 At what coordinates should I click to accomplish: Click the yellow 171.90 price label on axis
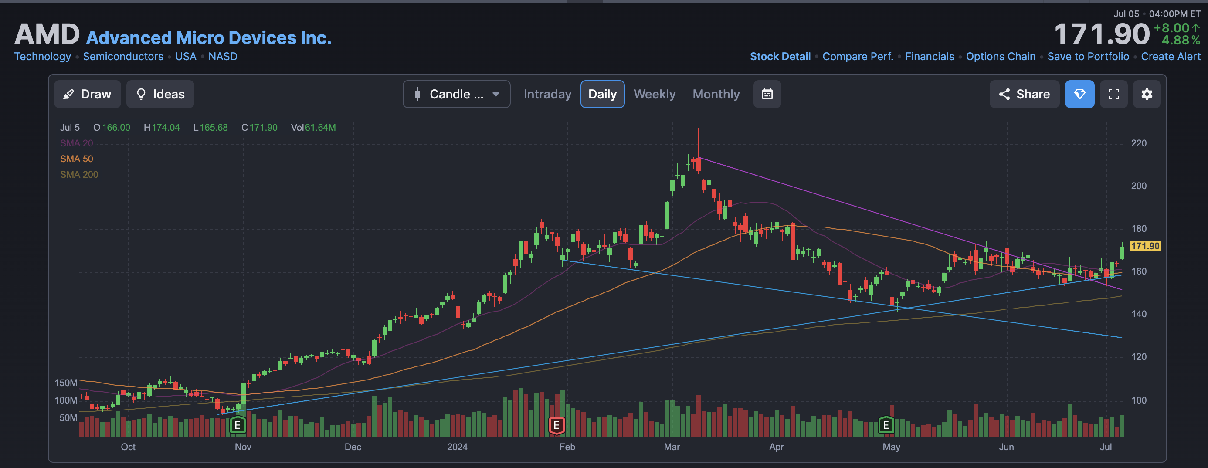click(x=1145, y=246)
